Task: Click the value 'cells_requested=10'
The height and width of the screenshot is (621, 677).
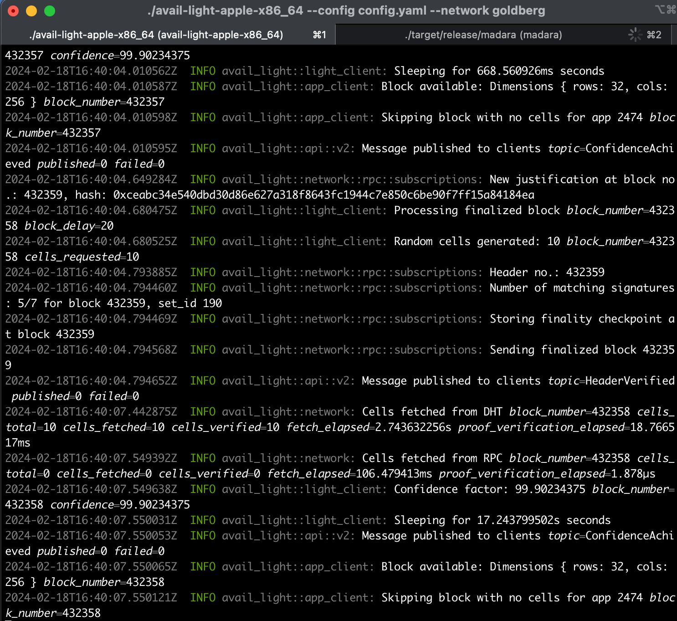Action: tap(82, 257)
